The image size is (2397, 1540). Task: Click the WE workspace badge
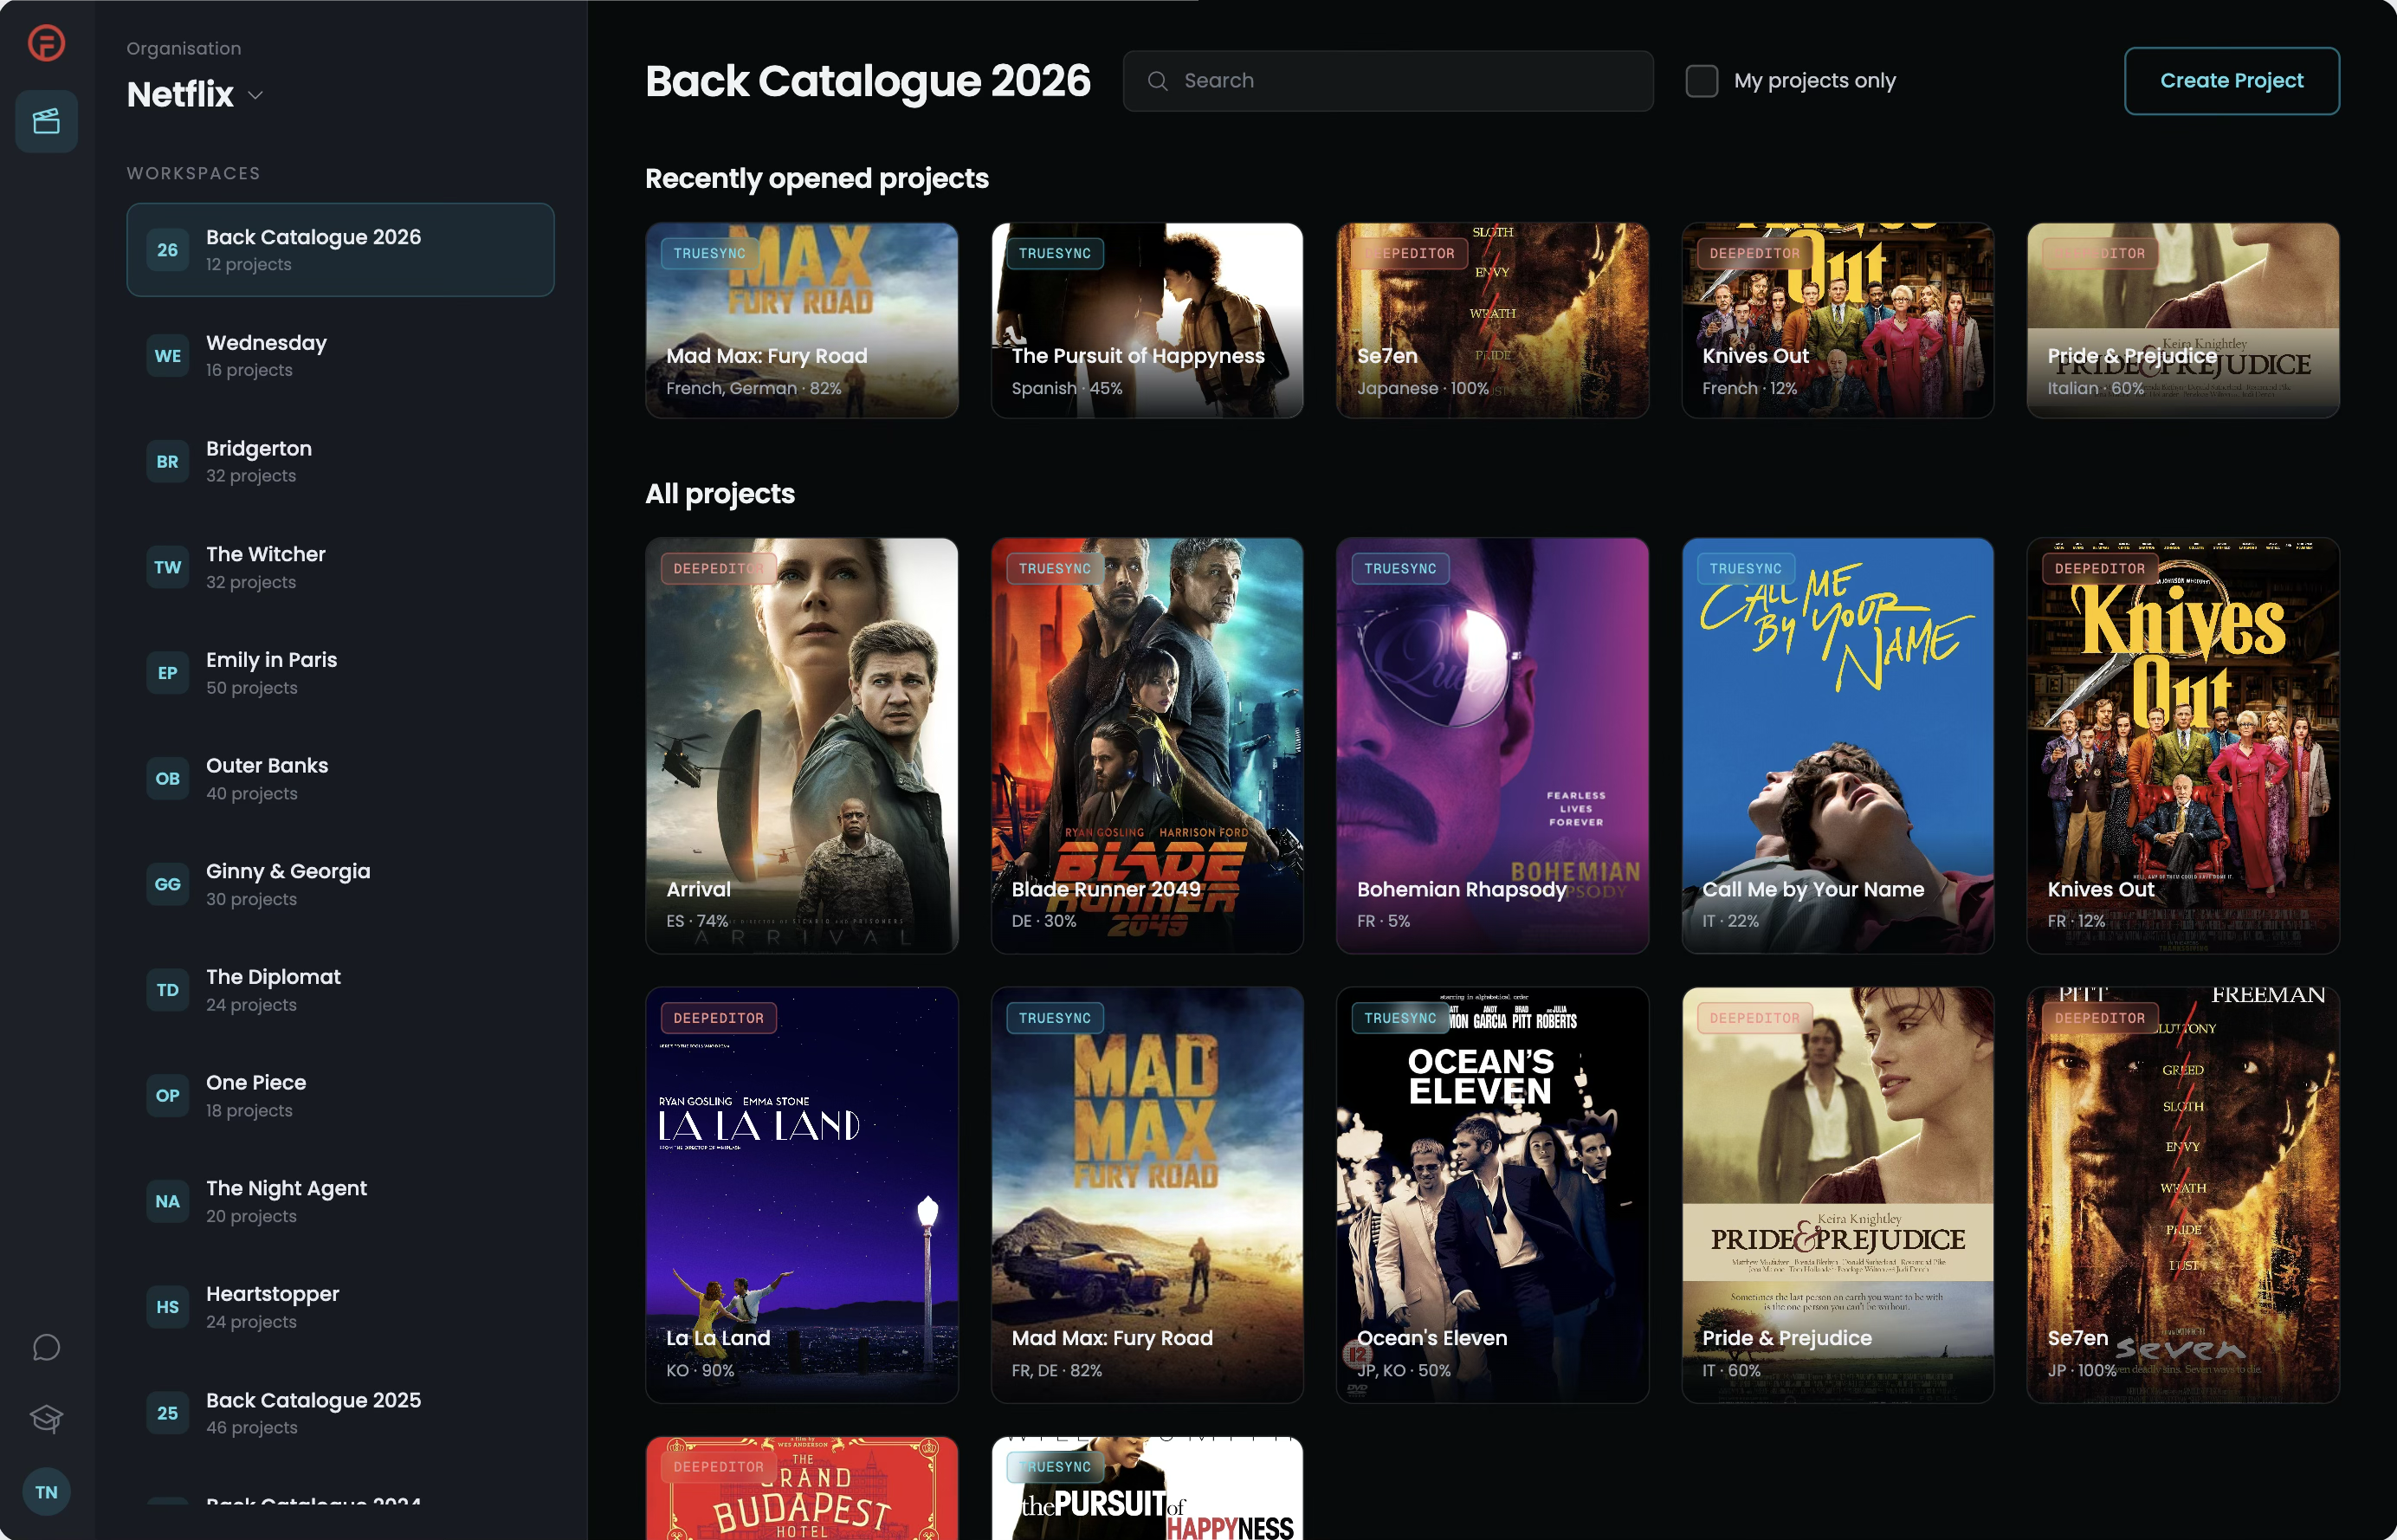(x=168, y=356)
